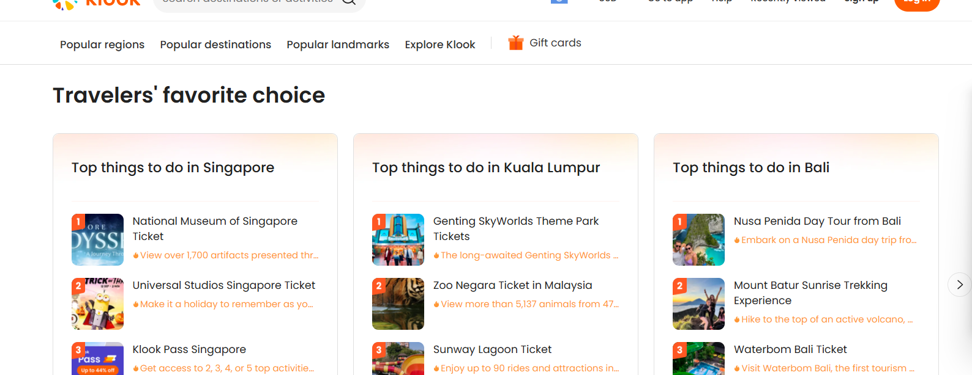
Task: Open the National Museum of Singapore thumbnail
Action: pyautogui.click(x=97, y=239)
